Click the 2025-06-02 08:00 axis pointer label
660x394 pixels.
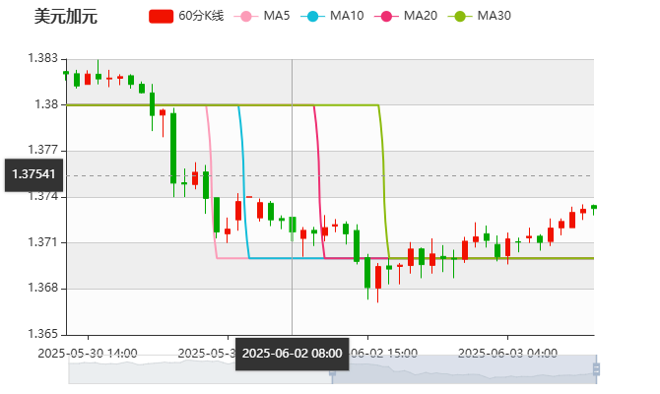[x=293, y=354]
